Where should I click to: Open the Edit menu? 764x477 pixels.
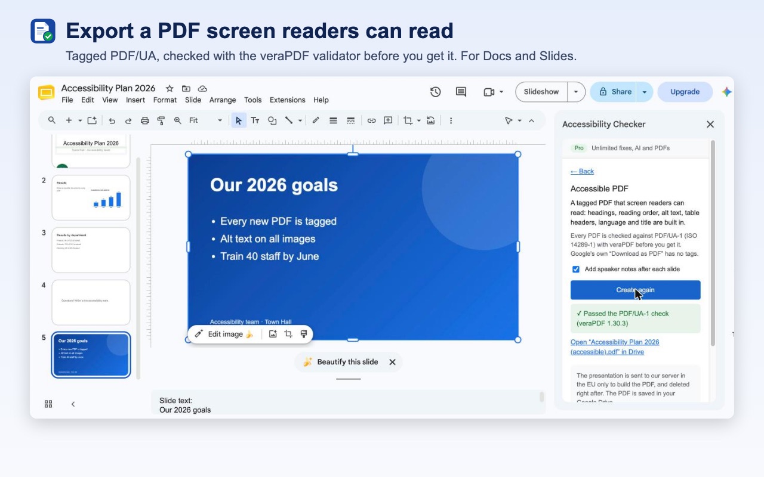[88, 100]
